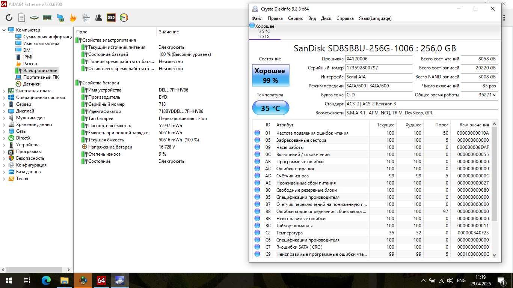Select Разгон with flame icon in tree

click(26, 64)
